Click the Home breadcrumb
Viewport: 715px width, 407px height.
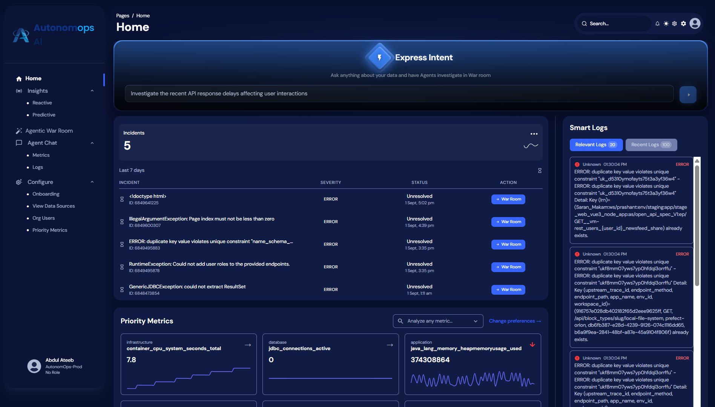tap(143, 16)
